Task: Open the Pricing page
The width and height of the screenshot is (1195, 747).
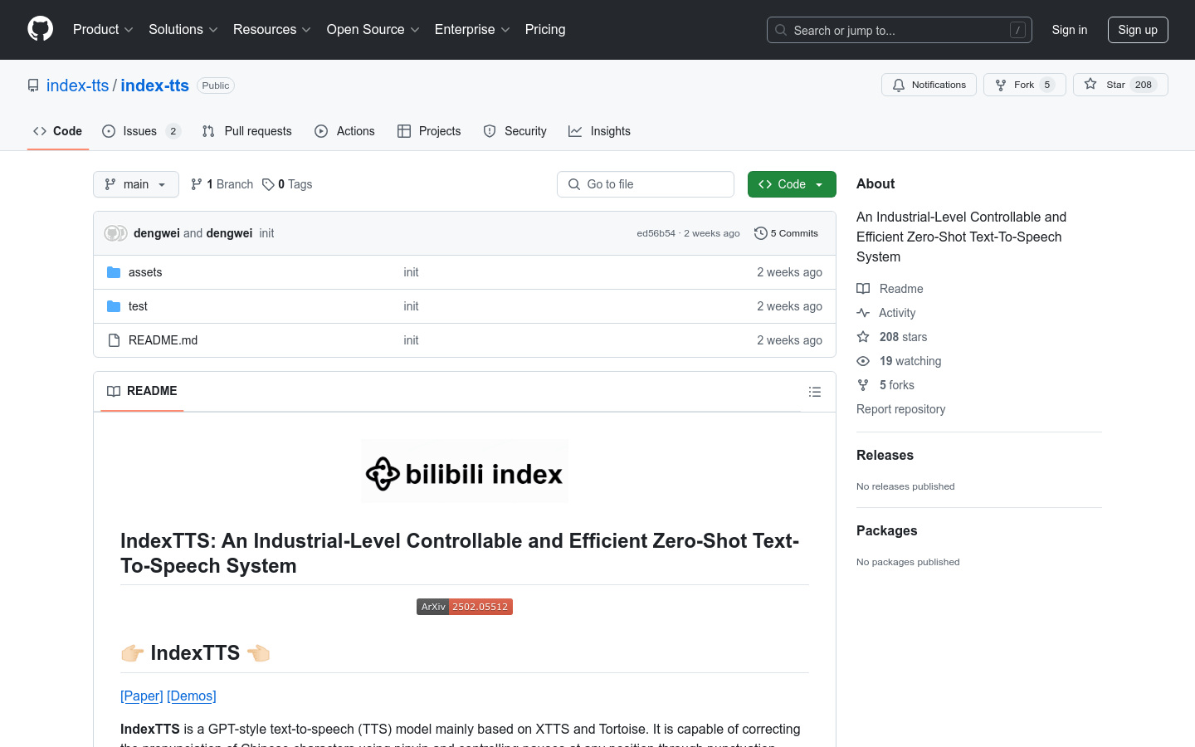Action: point(545,29)
